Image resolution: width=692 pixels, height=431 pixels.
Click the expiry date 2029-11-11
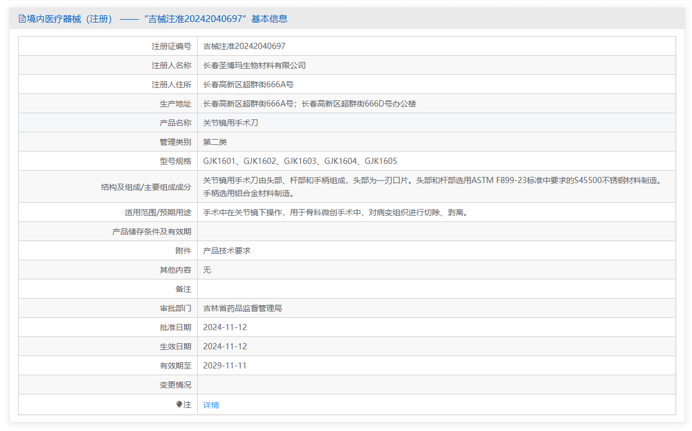pos(225,366)
